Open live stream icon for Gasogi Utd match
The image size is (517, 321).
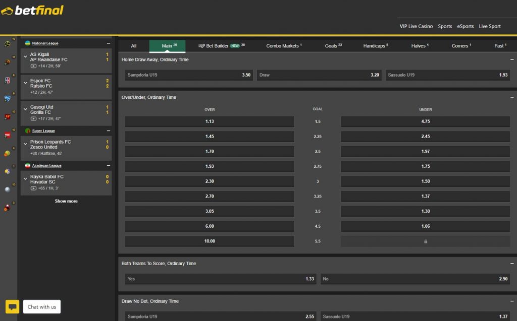33,118
